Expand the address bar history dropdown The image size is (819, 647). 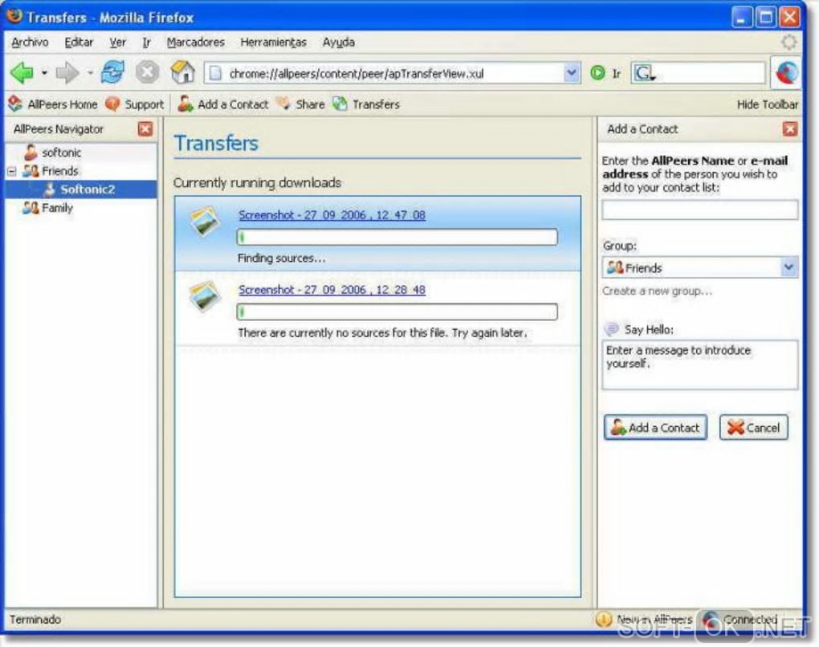pos(572,73)
